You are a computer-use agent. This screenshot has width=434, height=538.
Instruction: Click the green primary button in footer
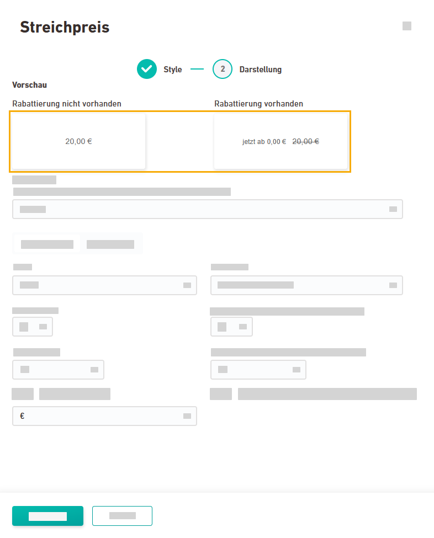(47, 516)
